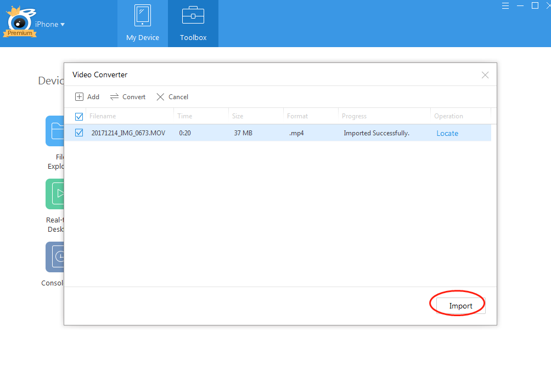Screen dimensions: 551x366
Task: Click the Locate link
Action: click(x=447, y=133)
